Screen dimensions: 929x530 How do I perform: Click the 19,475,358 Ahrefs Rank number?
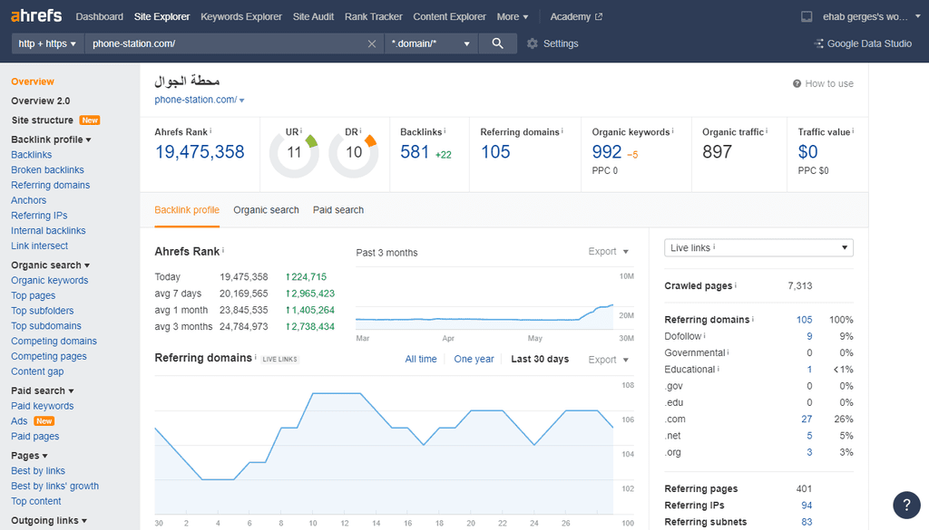(200, 152)
